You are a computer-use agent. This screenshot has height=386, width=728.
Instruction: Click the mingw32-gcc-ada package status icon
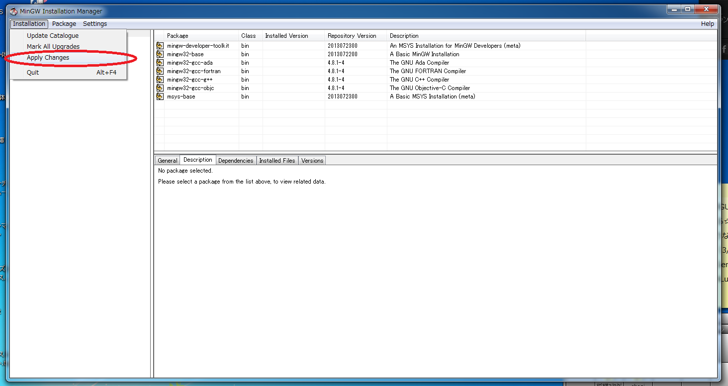(160, 63)
